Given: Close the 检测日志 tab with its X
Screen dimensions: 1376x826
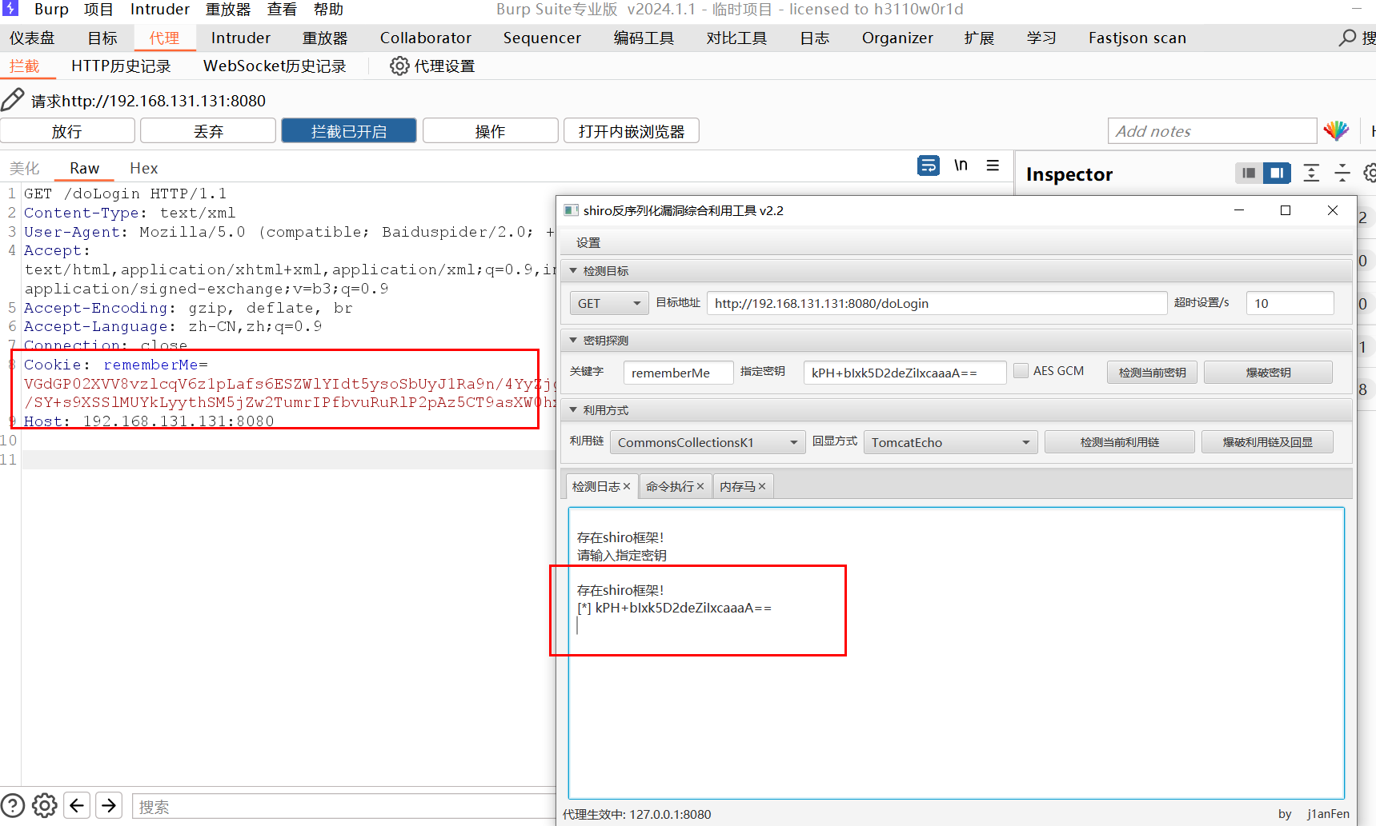Looking at the screenshot, I should coord(627,486).
